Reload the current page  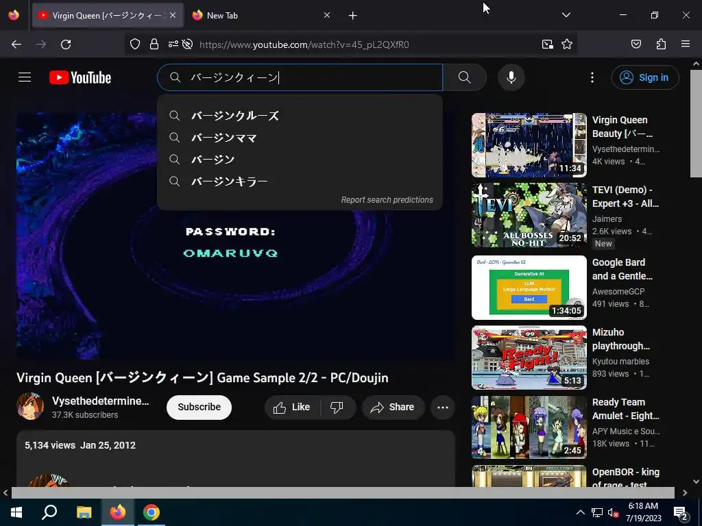pos(66,45)
